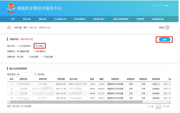Click the 退出 logout link

[x=167, y=6]
